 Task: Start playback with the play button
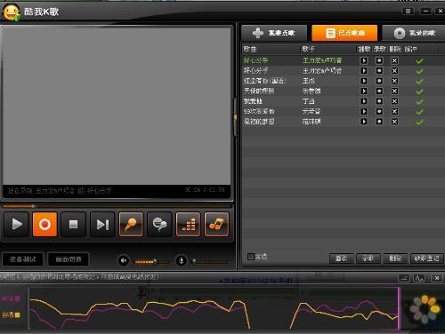(x=17, y=224)
